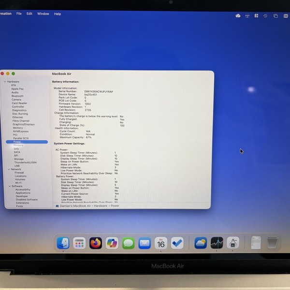
Task: Select Fibre Channel in the sidebar
Action: (x=21, y=121)
